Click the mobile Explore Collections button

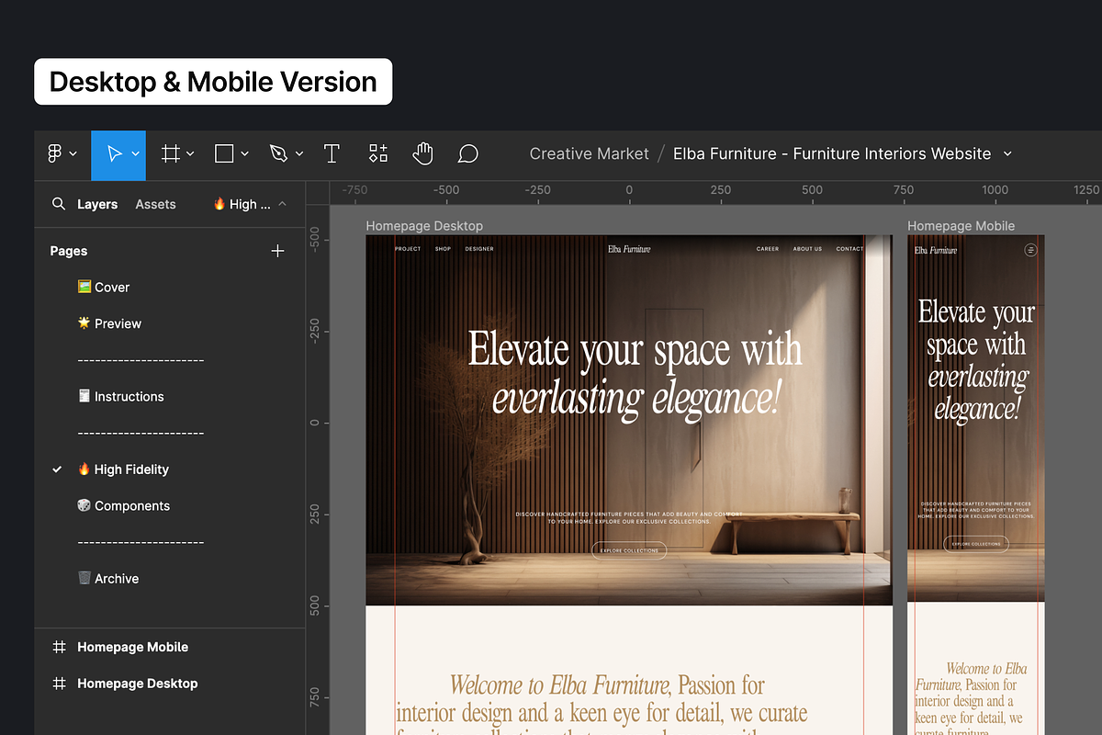click(x=976, y=544)
